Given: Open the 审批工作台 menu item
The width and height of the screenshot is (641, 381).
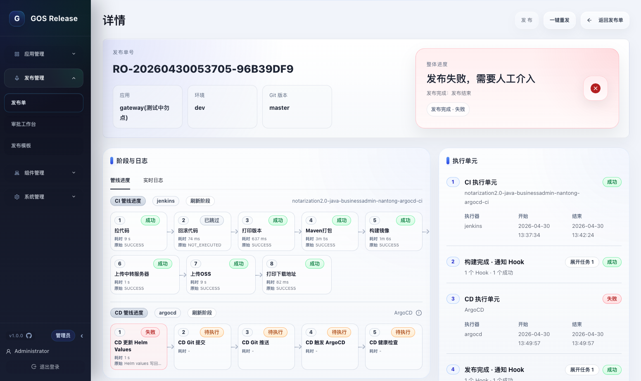Looking at the screenshot, I should coord(44,124).
